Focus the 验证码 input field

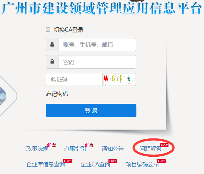74,79
